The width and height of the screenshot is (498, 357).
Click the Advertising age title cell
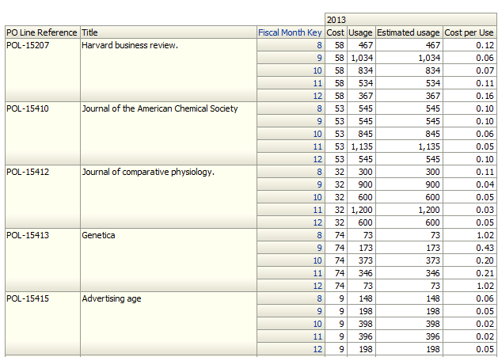169,323
